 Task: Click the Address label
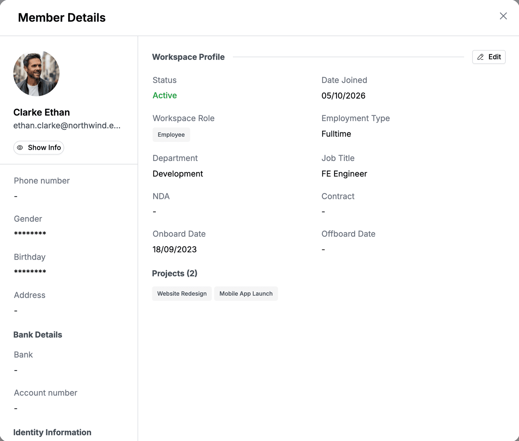coord(30,295)
